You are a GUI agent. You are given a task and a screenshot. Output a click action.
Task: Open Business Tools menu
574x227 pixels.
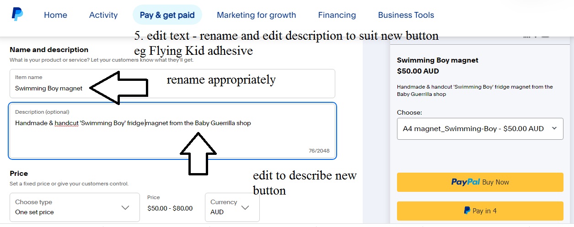click(406, 15)
